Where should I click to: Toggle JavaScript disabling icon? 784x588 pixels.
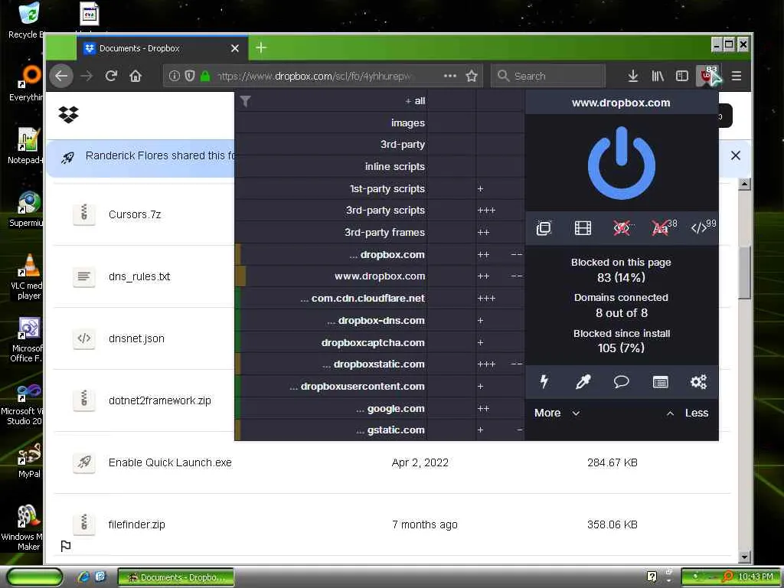tap(700, 228)
